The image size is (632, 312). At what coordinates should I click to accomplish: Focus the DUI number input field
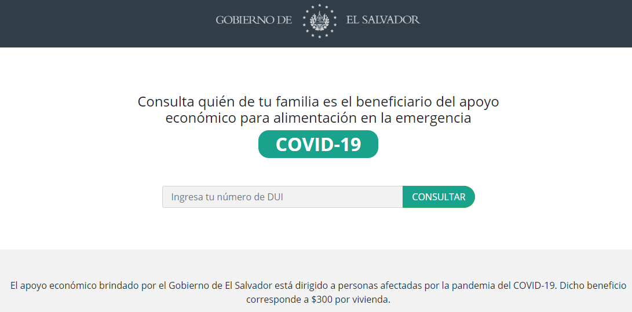pyautogui.click(x=283, y=197)
